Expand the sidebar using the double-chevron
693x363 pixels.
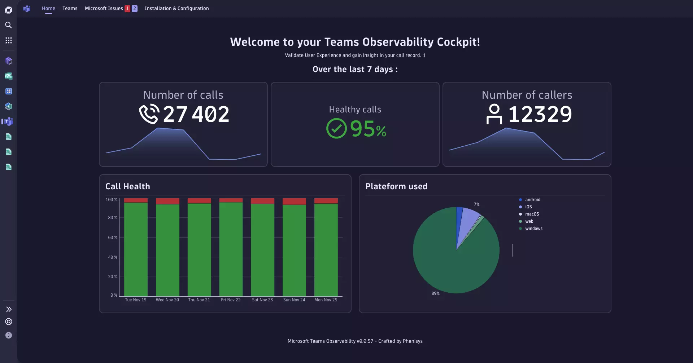9,309
